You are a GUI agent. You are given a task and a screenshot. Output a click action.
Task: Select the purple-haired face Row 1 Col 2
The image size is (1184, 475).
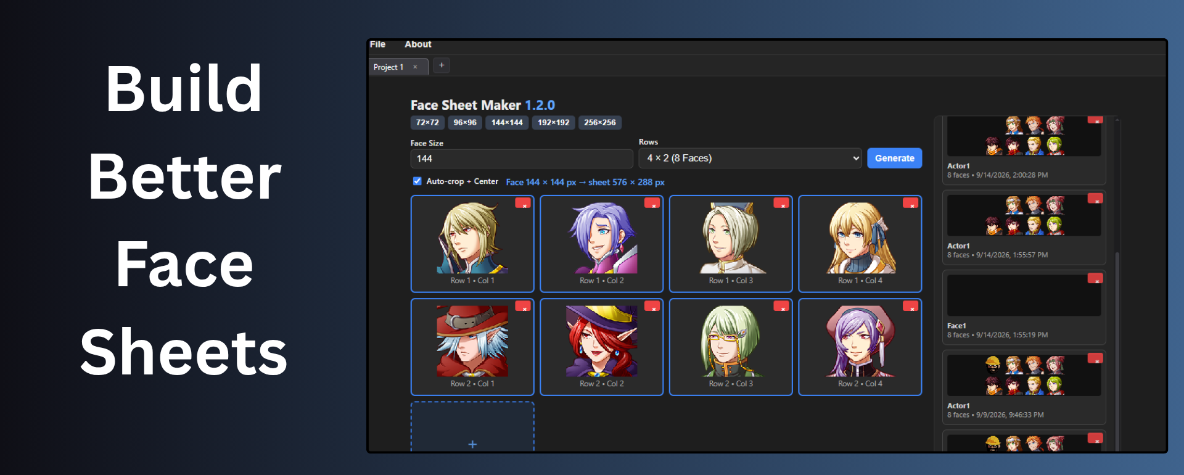click(x=601, y=244)
